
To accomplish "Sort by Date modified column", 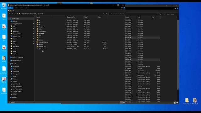I will pyautogui.click(x=71, y=17).
